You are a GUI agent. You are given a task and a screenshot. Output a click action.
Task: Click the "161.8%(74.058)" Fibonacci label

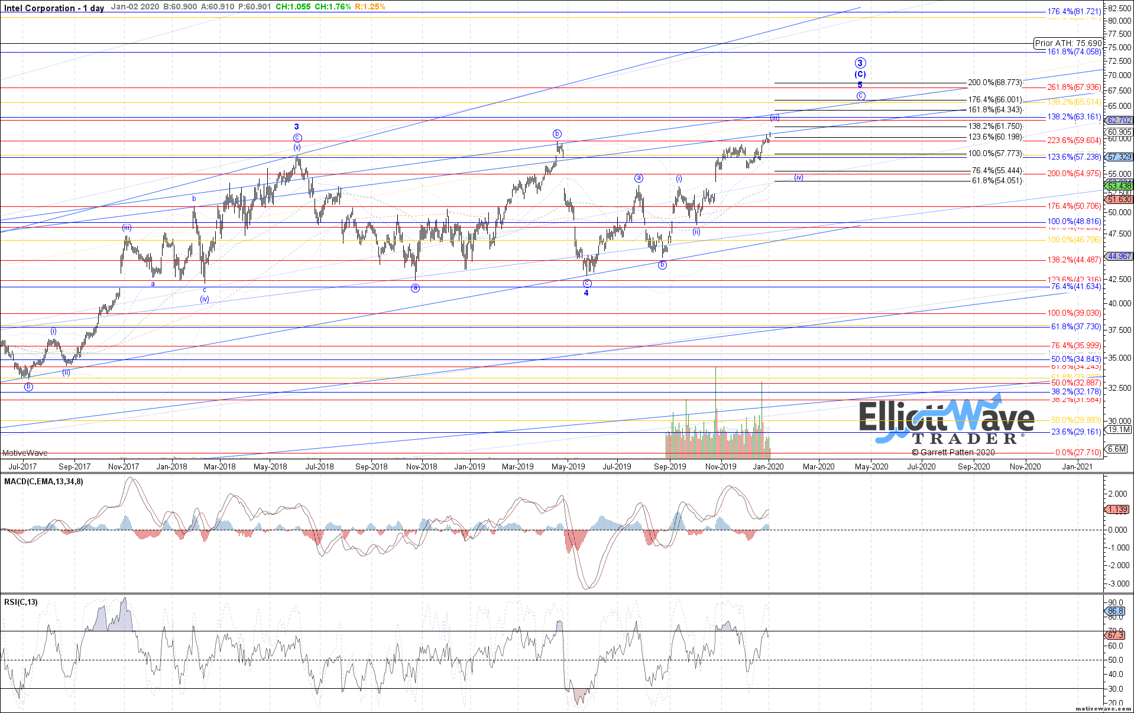pos(1074,52)
